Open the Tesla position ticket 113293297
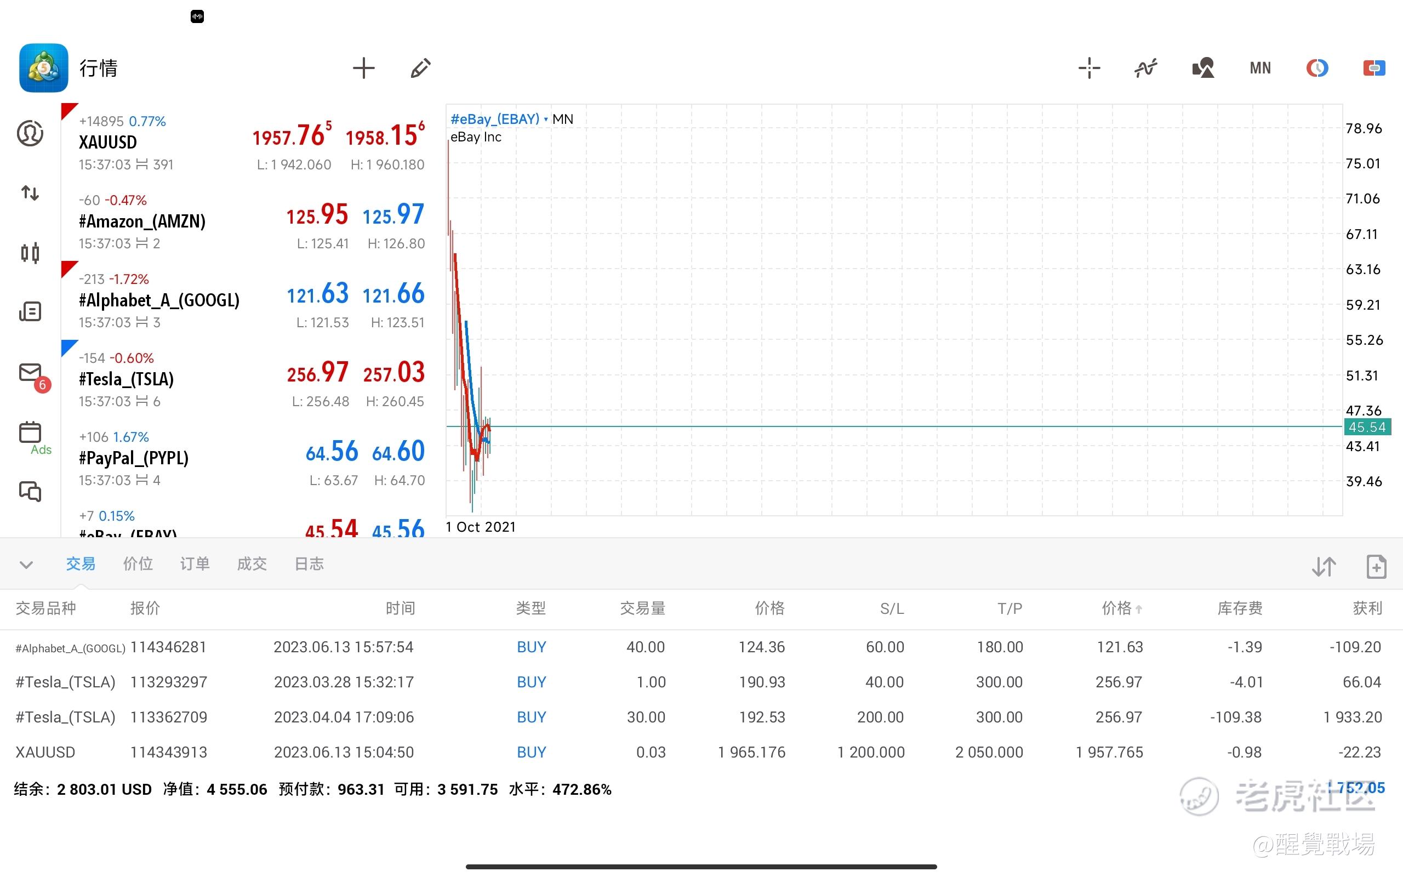Screen dimensions: 1403x877 coord(168,682)
